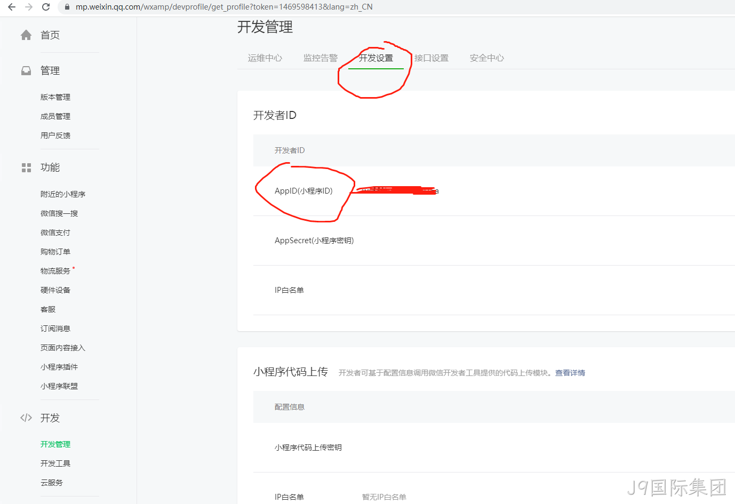Open 云服务 in the sidebar
The image size is (735, 504).
pyautogui.click(x=52, y=483)
